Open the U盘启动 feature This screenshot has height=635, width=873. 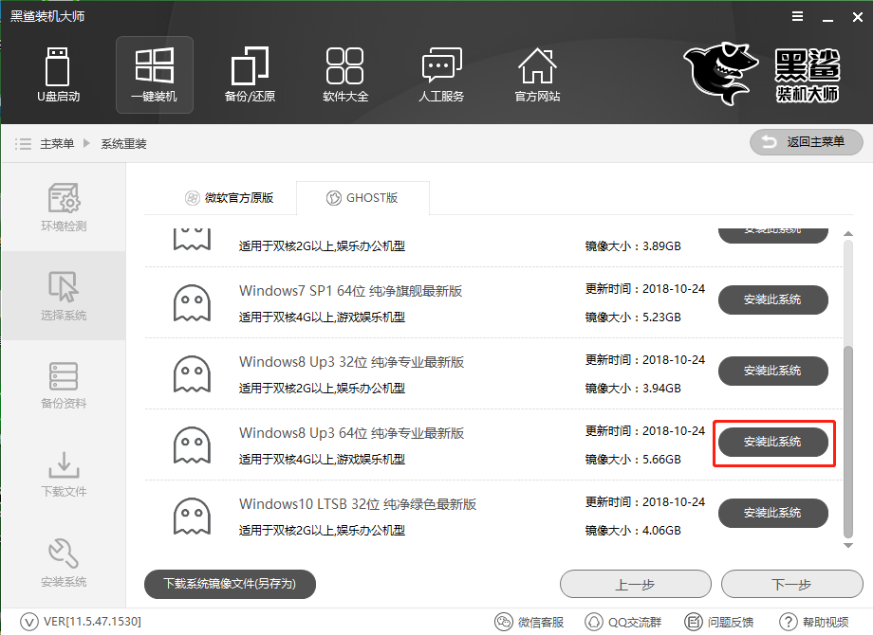[x=59, y=74]
